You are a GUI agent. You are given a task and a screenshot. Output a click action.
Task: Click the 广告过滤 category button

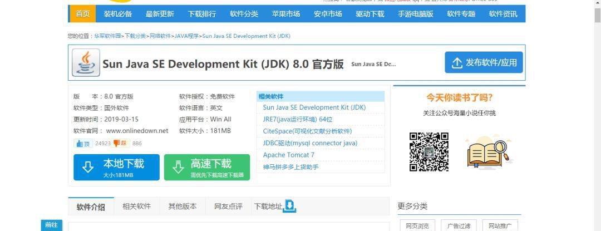459,225
